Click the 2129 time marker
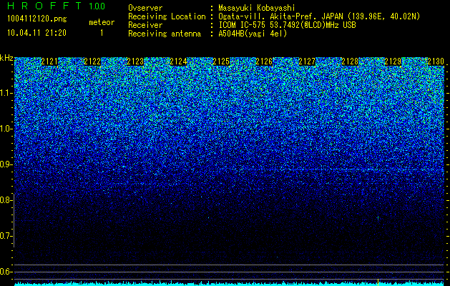Viewport: 450px width, 286px height. click(393, 61)
